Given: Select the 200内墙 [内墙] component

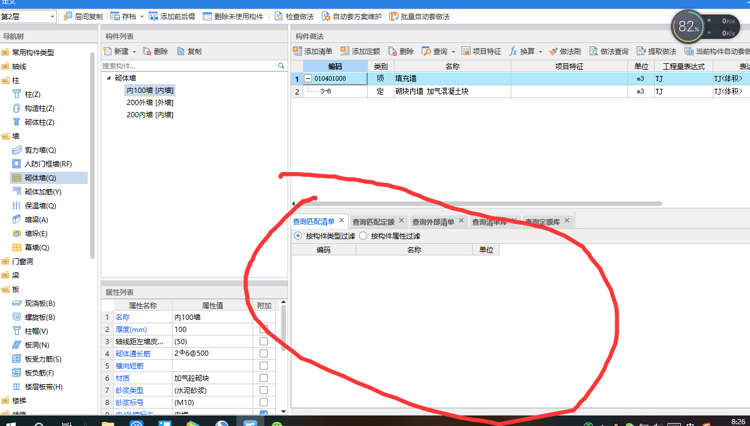Looking at the screenshot, I should point(150,115).
